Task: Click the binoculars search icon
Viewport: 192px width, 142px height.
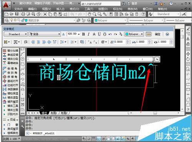Action: point(123,3)
